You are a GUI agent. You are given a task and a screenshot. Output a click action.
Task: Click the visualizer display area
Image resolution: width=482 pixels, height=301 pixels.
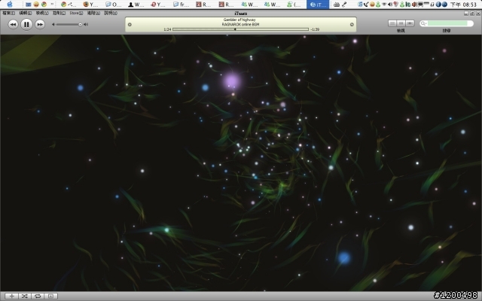[241, 163]
